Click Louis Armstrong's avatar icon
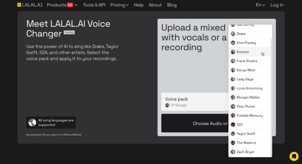Viewport: 302px width, 164px height. 233,88
